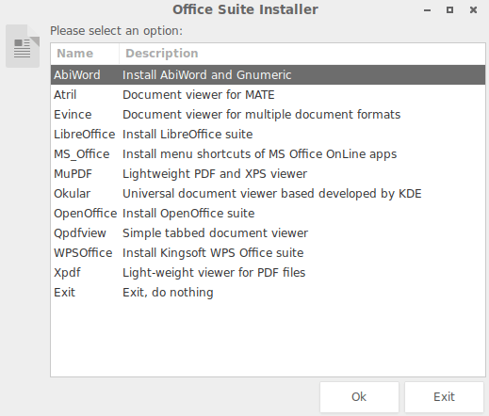Click 'Simple tabbed document viewer' description

pyautogui.click(x=215, y=233)
